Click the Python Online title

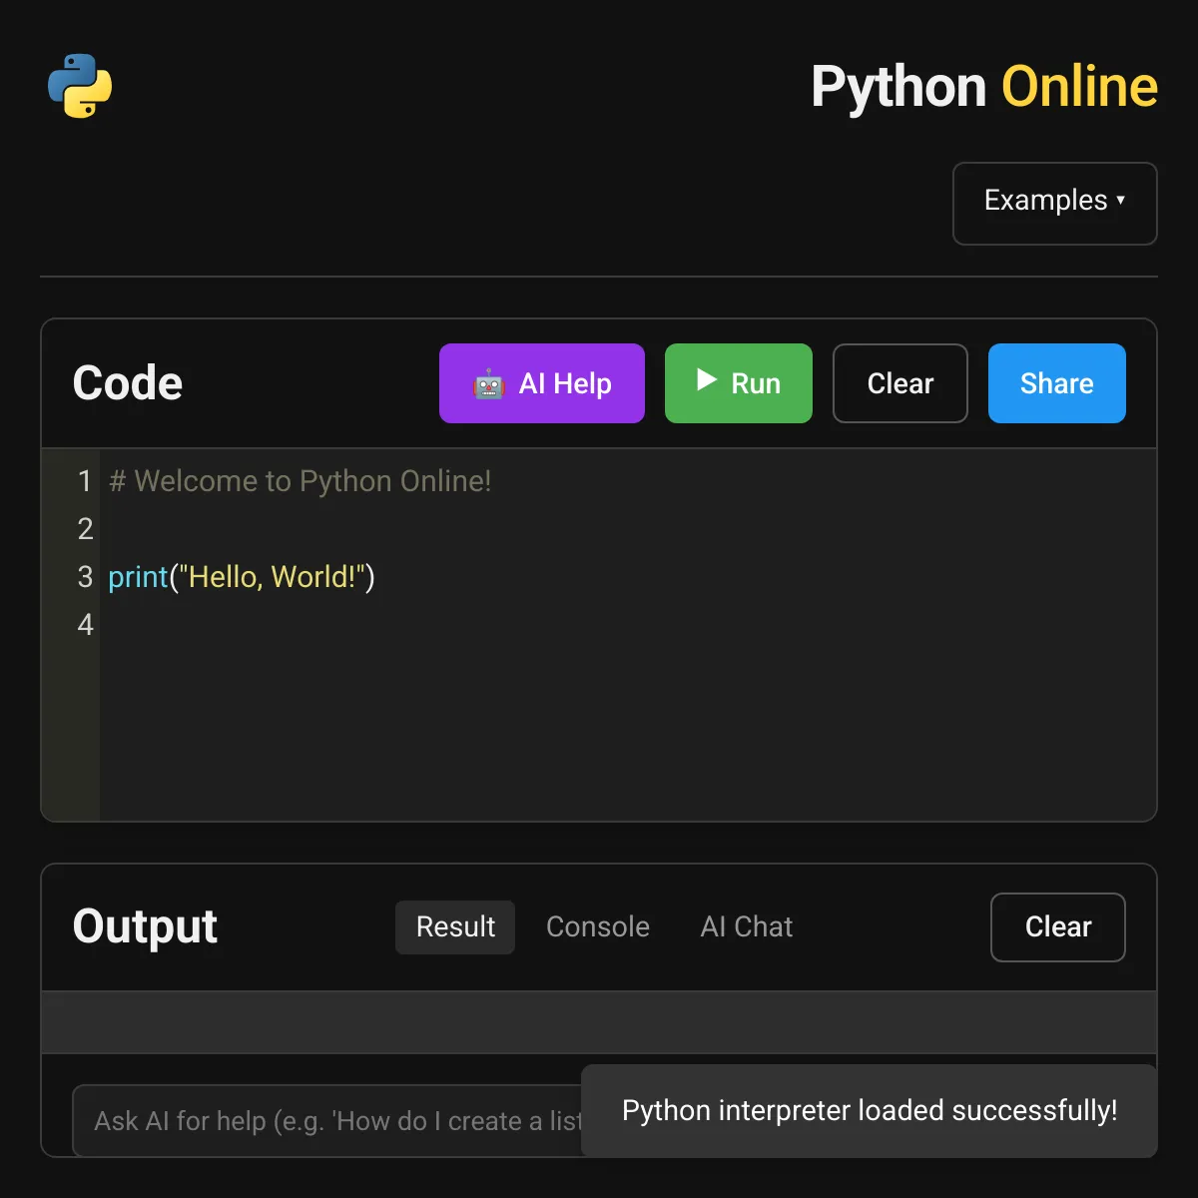coord(983,87)
